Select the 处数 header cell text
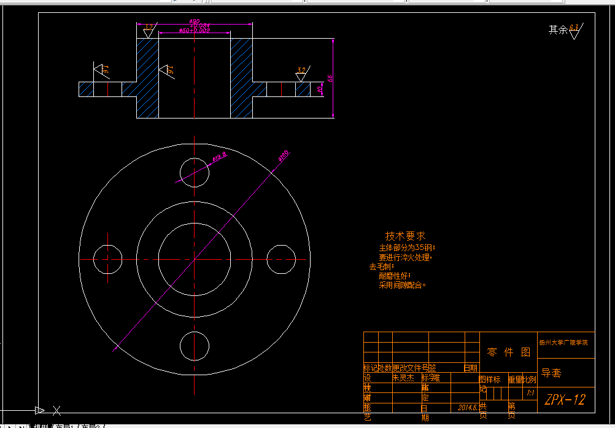The height and width of the screenshot is (428, 615). click(385, 368)
